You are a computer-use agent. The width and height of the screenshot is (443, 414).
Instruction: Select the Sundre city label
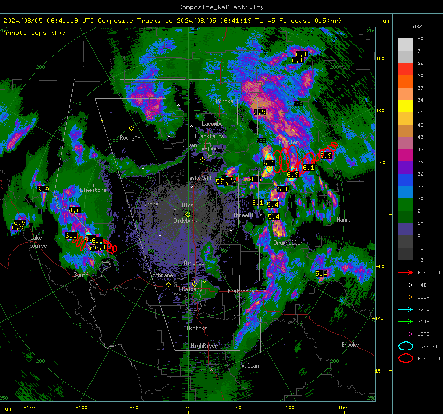(149, 204)
